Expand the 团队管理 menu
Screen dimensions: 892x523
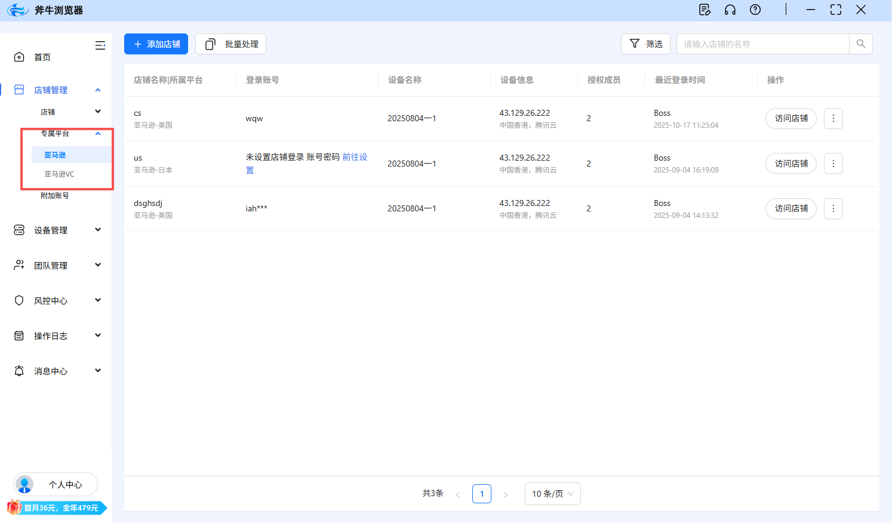pyautogui.click(x=97, y=264)
